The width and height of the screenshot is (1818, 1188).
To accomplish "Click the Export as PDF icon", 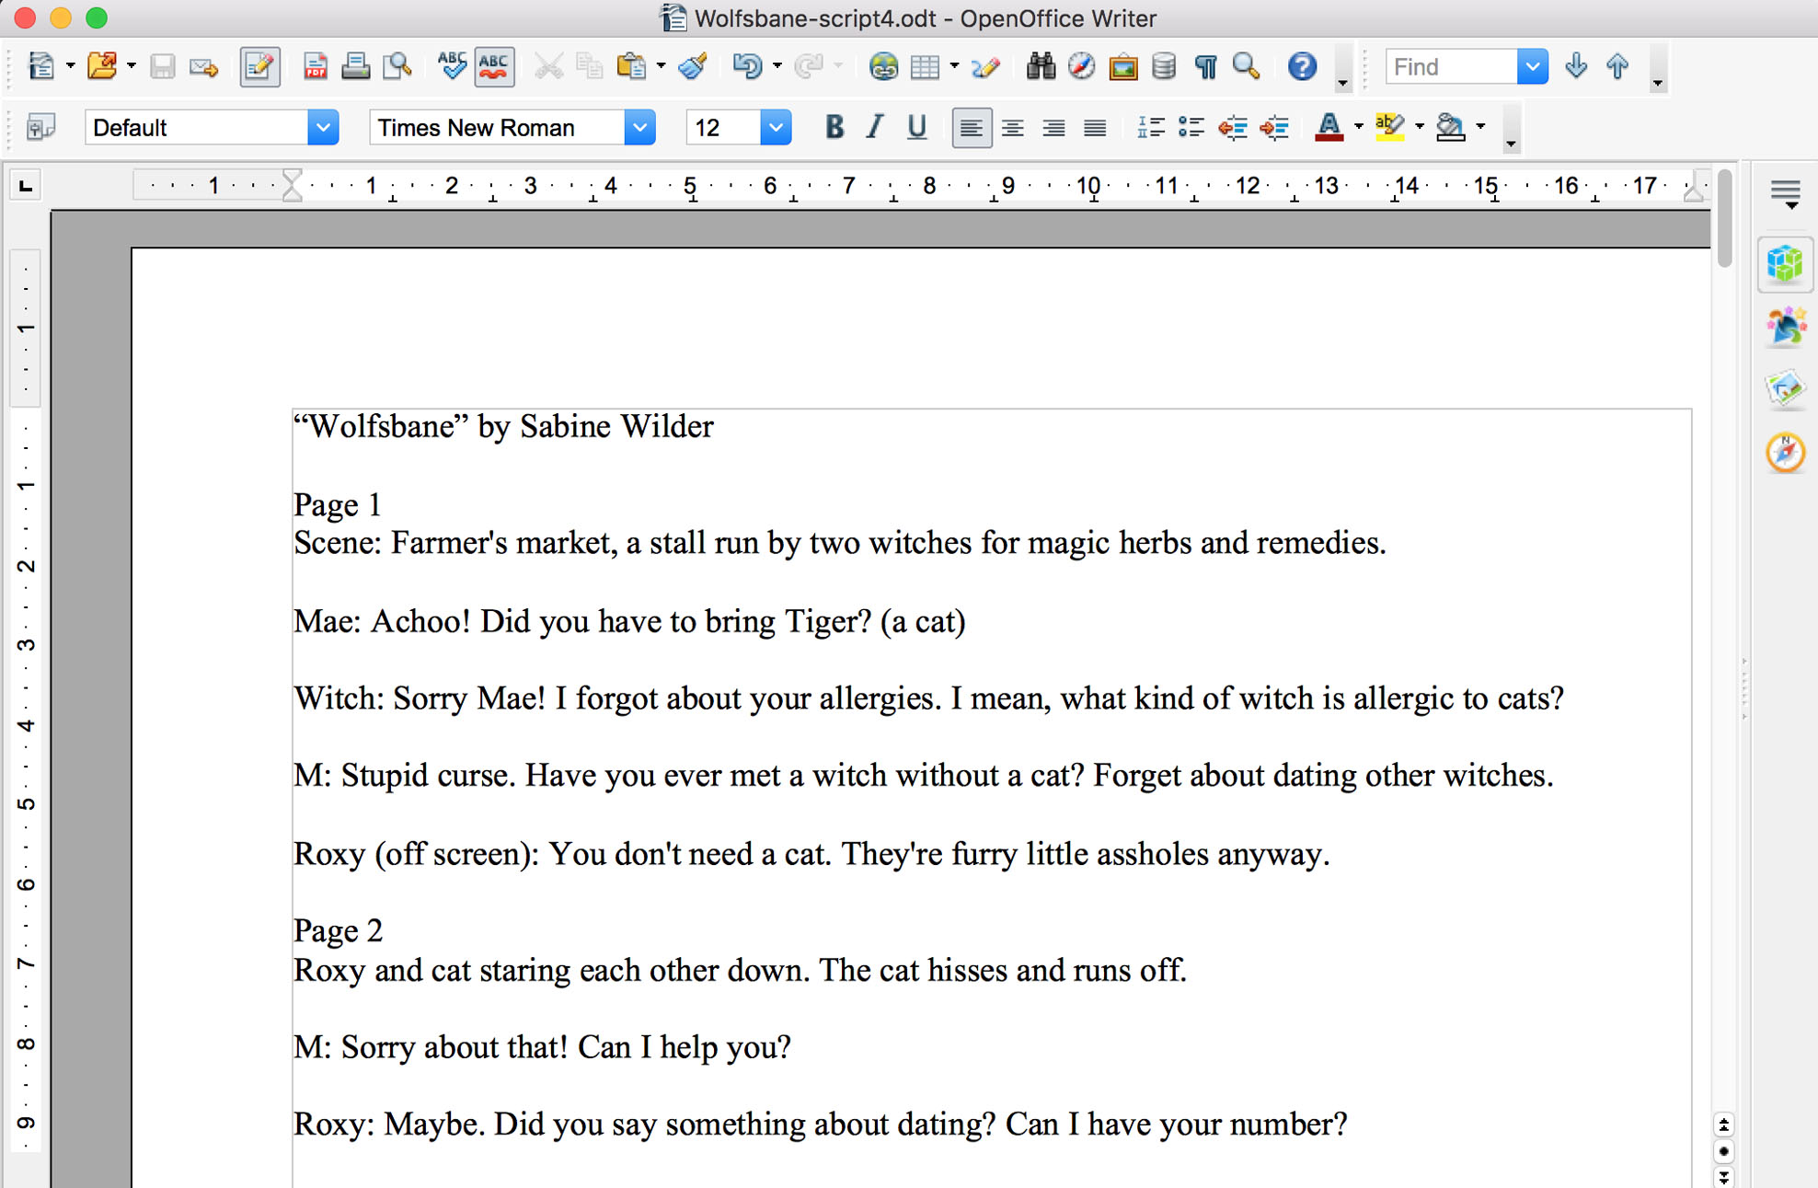I will coord(315,66).
